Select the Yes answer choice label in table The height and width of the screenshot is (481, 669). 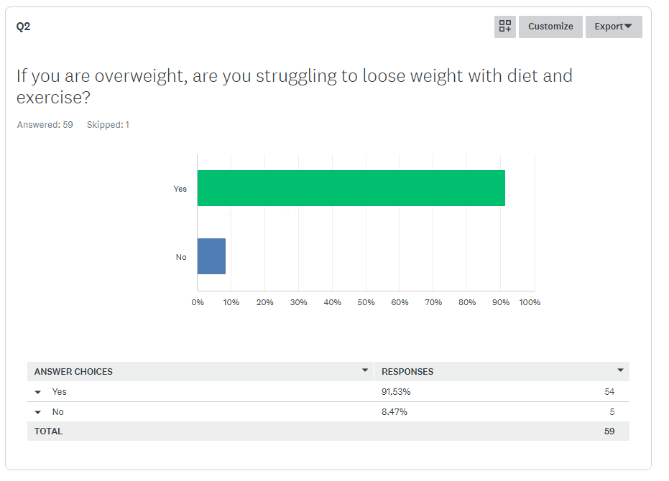[59, 392]
